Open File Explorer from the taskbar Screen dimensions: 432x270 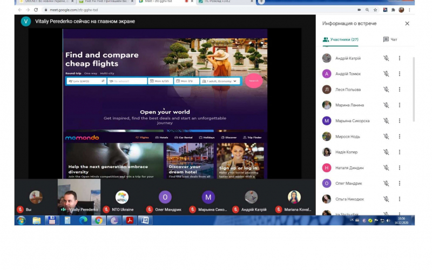[x=36, y=220]
